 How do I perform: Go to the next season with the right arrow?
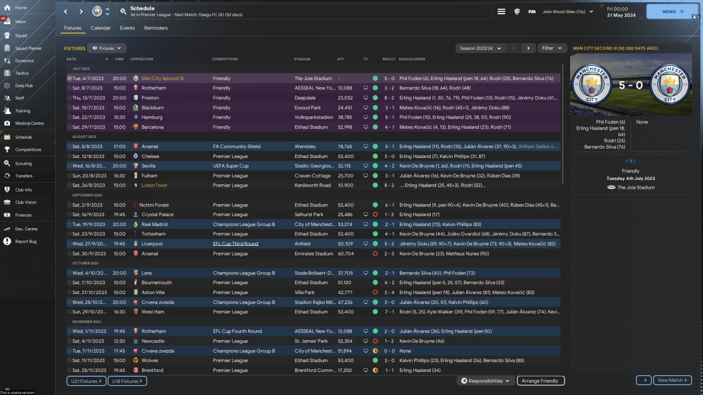tap(528, 48)
